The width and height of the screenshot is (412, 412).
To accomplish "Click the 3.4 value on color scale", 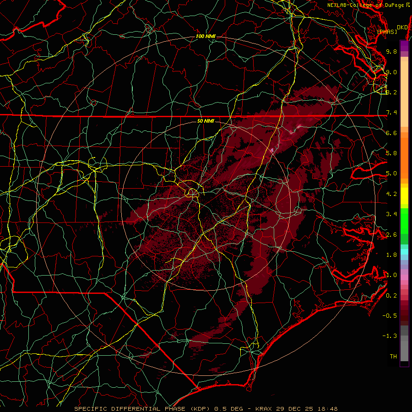I will pyautogui.click(x=391, y=214).
